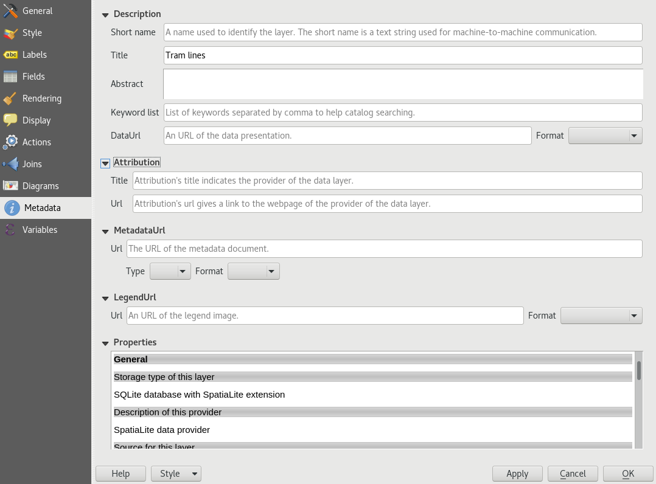The height and width of the screenshot is (484, 656).
Task: Collapse the Properties section
Action: coord(105,344)
